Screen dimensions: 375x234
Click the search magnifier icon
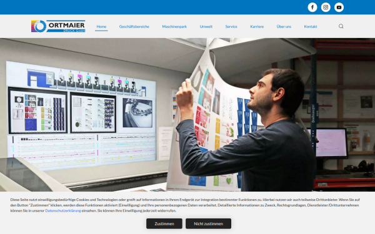point(341,26)
